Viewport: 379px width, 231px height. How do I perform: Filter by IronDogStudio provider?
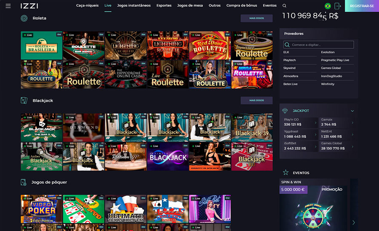(331, 76)
